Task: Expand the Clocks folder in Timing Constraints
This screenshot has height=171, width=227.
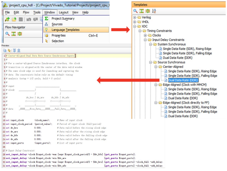Action: (x=145, y=35)
